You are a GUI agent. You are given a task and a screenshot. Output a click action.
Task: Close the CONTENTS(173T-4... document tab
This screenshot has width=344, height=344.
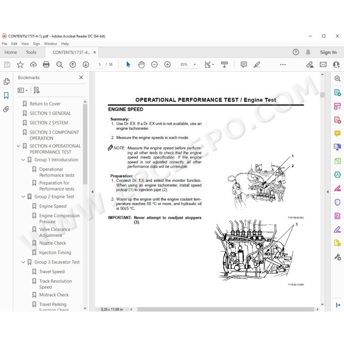pos(94,52)
